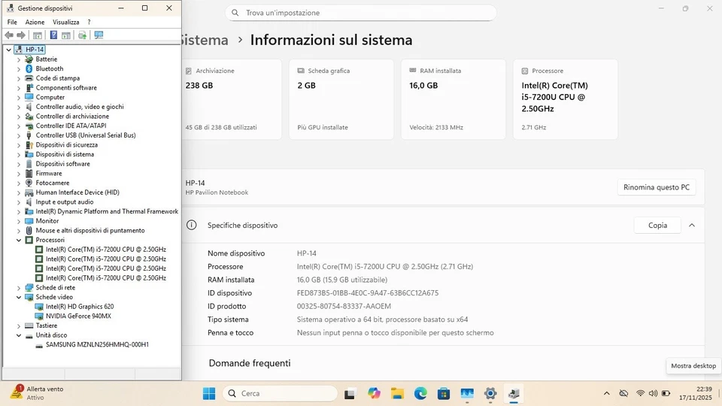
Task: Click the Settings gear taskbar icon
Action: click(490, 393)
